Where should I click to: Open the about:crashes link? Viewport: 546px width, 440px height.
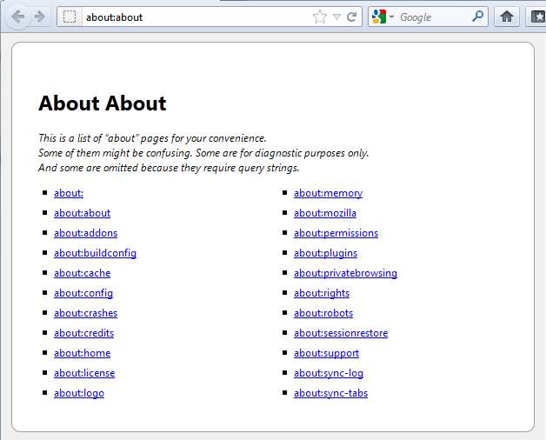click(x=86, y=313)
